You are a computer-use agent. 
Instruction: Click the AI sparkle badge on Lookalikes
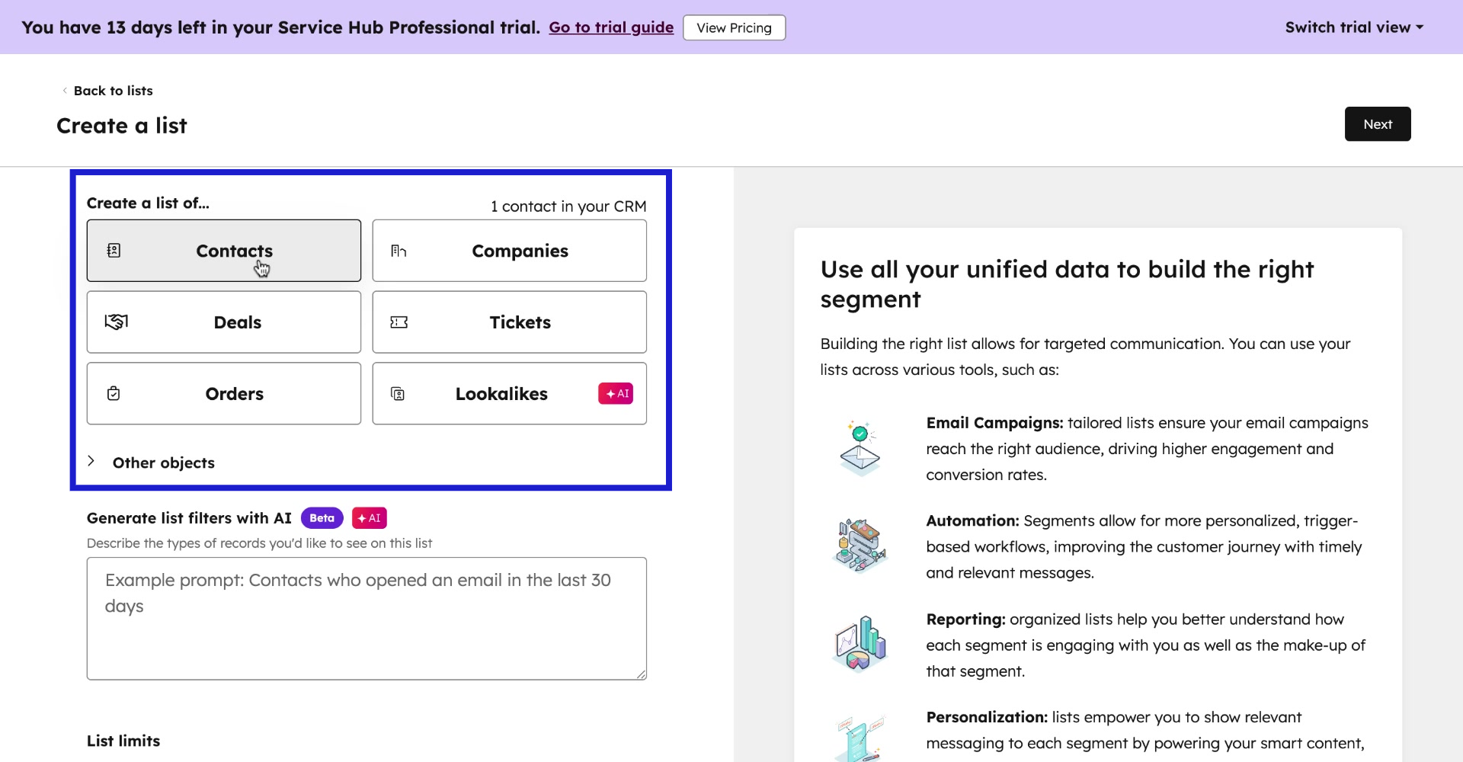point(616,393)
